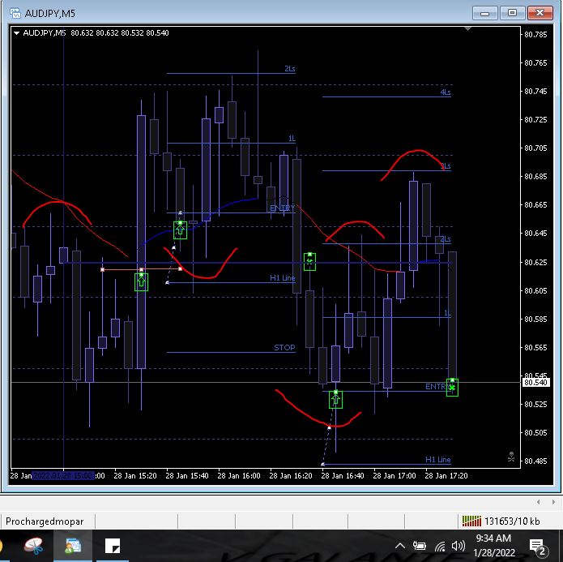
Task: Open the MetaTrader app icon in taskbar
Action: pos(73,546)
